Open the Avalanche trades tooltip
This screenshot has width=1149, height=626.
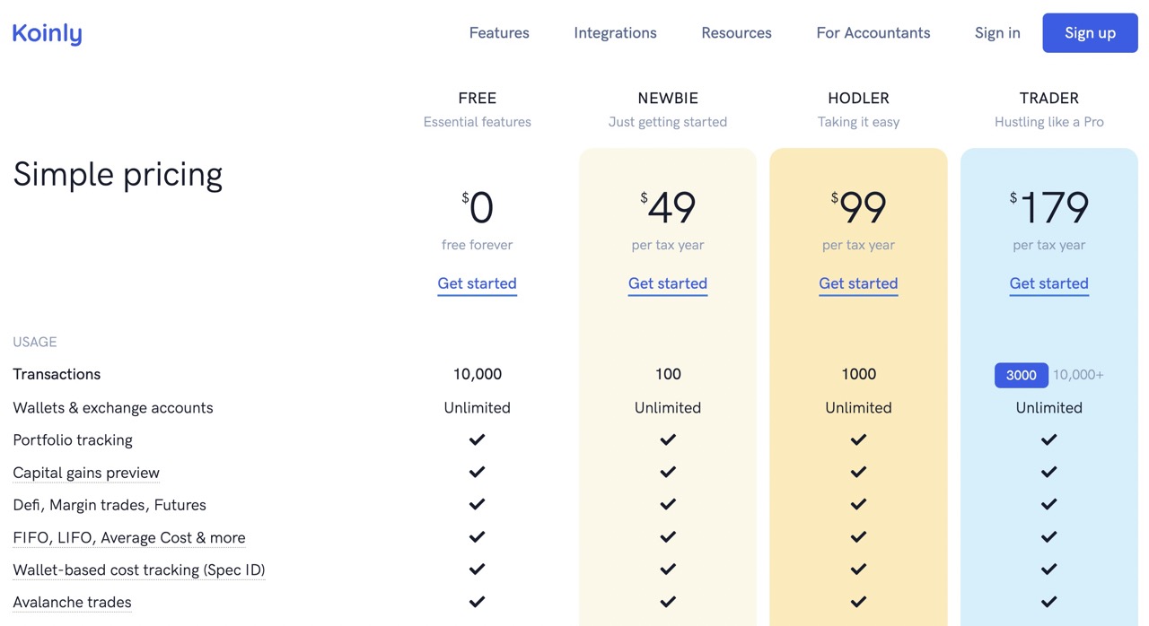pos(72,602)
